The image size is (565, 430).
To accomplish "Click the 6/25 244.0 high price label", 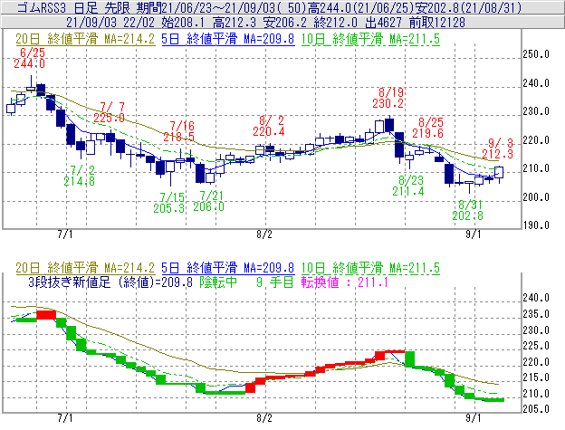I will [30, 58].
